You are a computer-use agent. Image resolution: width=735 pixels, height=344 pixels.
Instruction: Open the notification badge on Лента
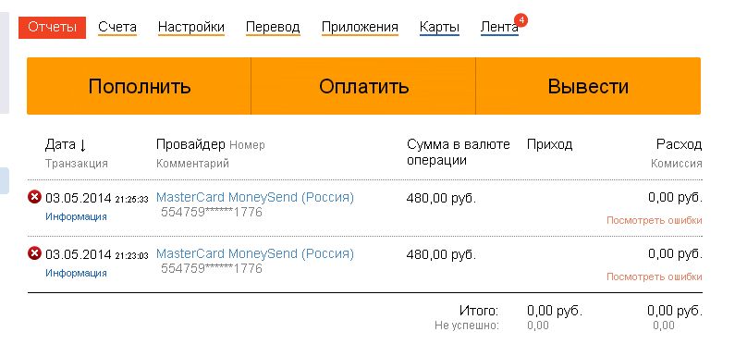[521, 20]
